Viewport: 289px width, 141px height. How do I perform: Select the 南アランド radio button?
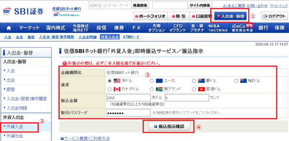152,90
